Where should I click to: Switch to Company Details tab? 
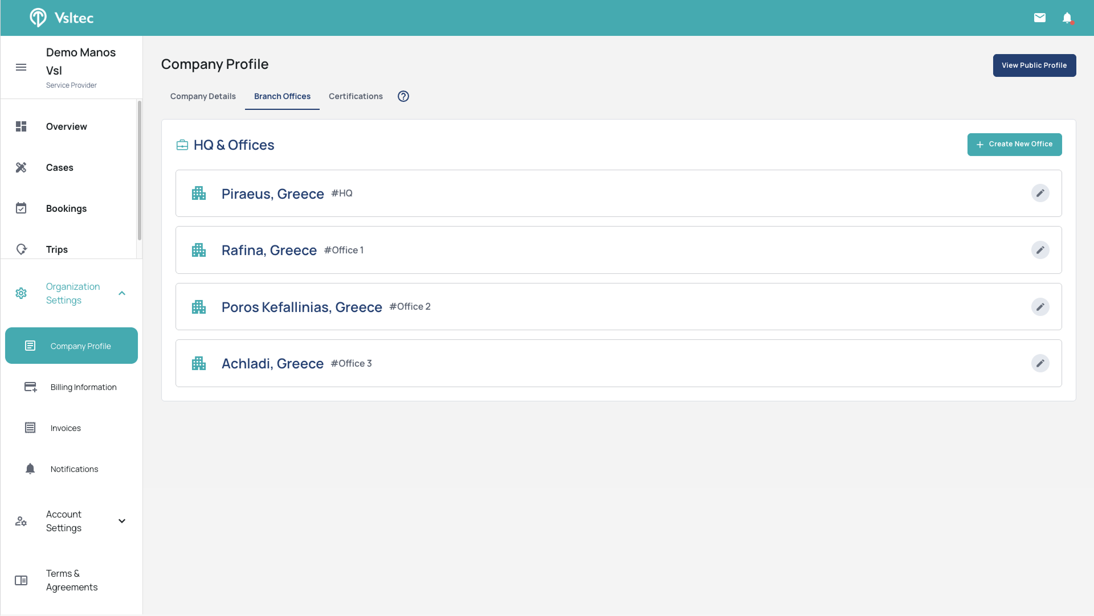point(203,96)
